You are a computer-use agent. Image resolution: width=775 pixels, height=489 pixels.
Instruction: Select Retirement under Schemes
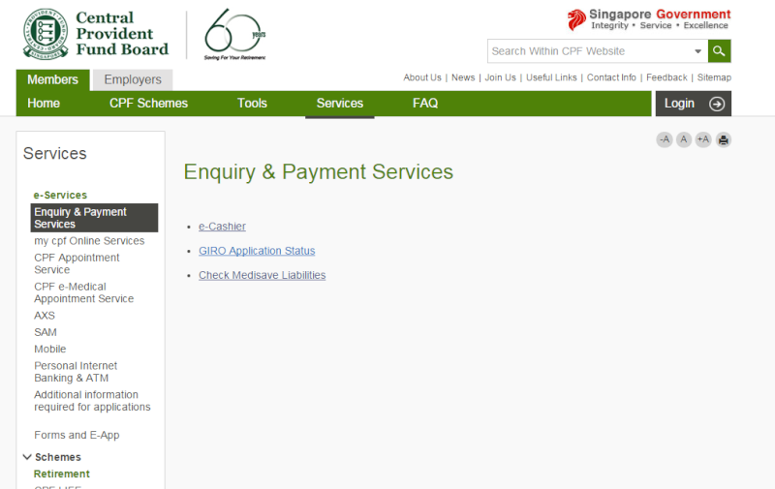tap(62, 474)
